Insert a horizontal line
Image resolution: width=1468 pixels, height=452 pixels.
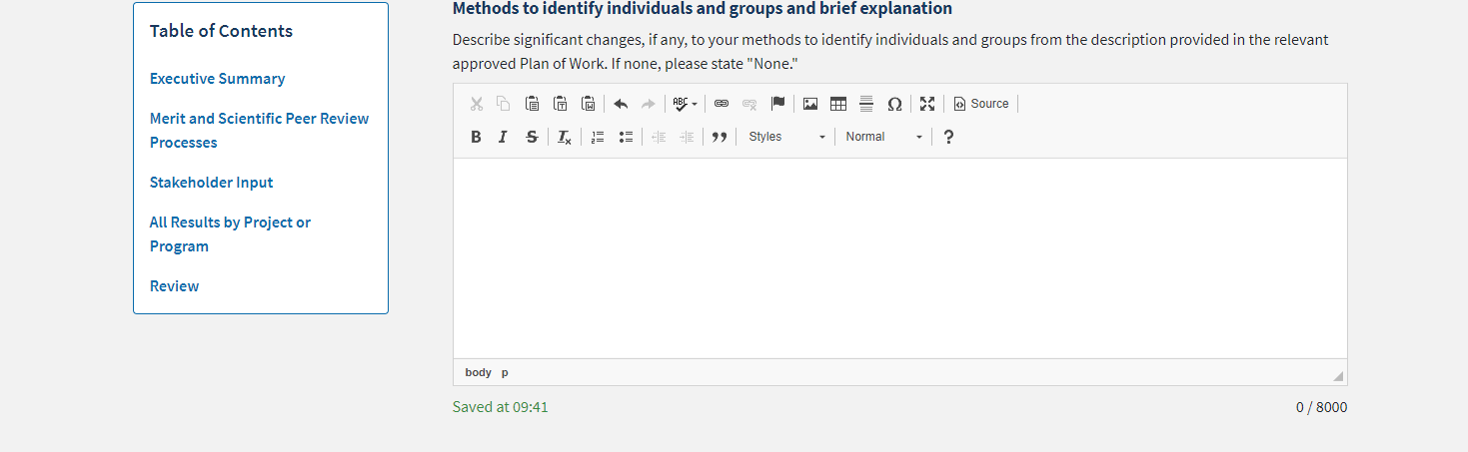coord(866,104)
